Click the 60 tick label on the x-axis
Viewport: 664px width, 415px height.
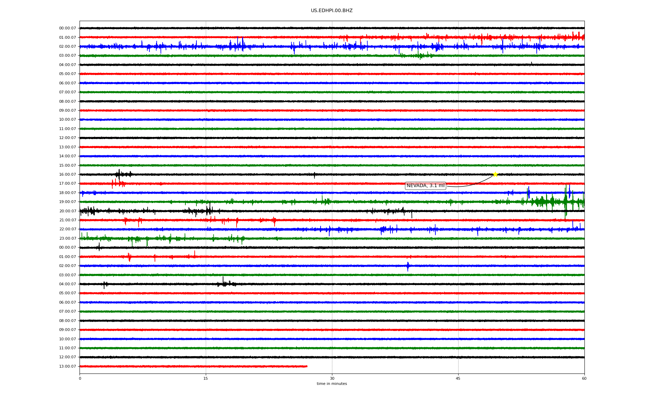tap(584, 379)
